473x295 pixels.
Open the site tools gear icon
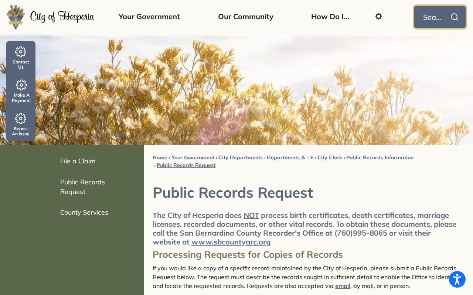[x=379, y=16]
